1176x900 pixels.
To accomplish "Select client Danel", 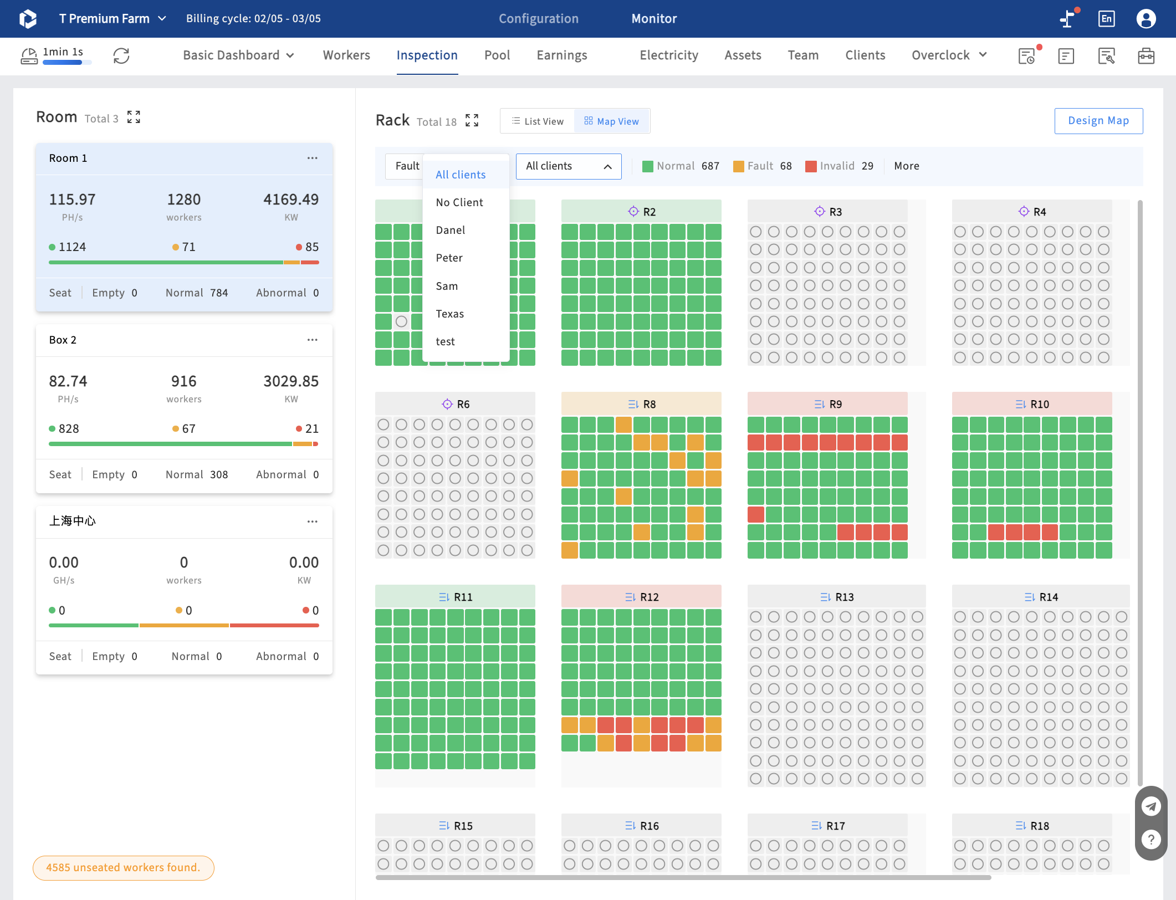I will pyautogui.click(x=466, y=230).
